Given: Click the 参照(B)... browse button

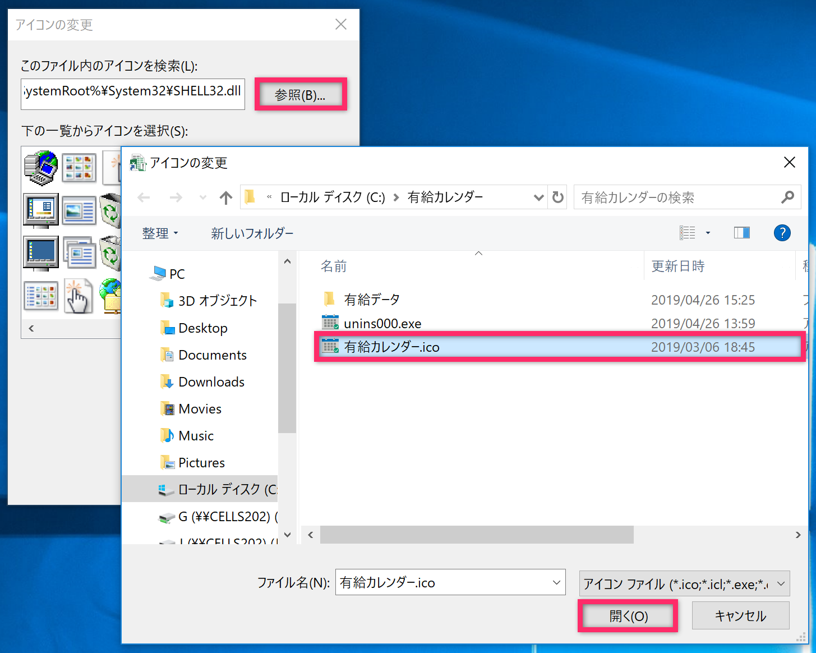Looking at the screenshot, I should click(300, 95).
